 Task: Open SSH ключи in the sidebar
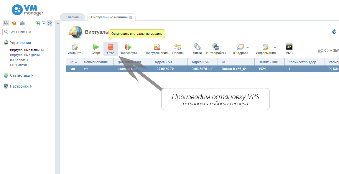pyautogui.click(x=18, y=65)
